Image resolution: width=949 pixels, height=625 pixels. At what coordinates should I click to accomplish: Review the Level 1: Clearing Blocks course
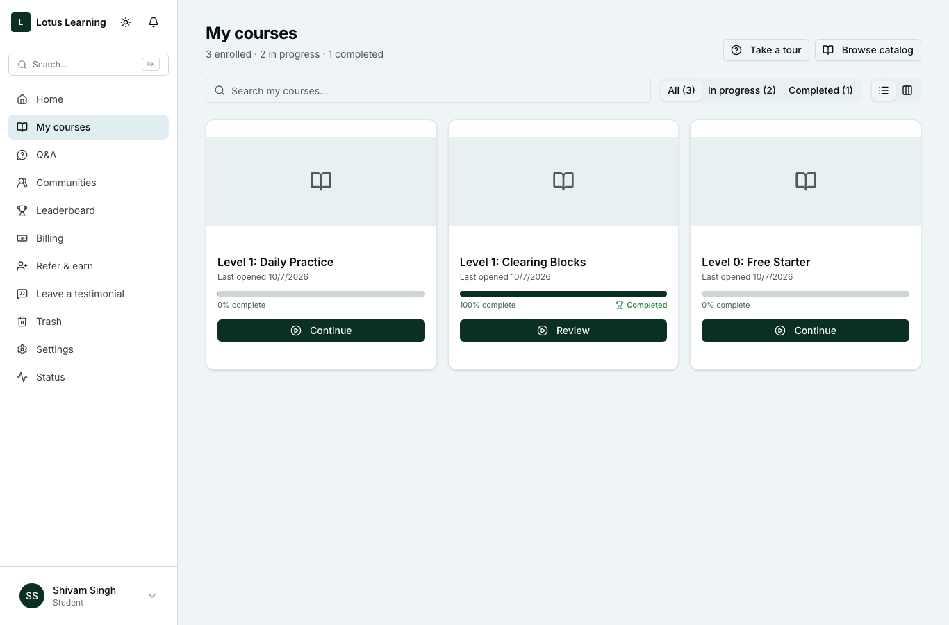tap(563, 331)
